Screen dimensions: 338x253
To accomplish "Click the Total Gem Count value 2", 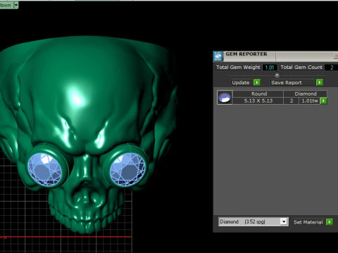I will coord(332,67).
